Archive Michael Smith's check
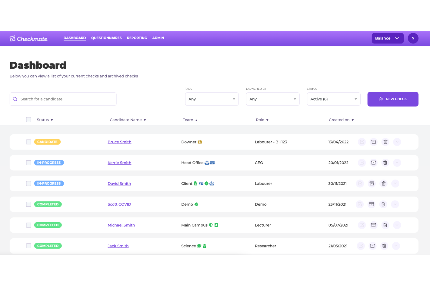The height and width of the screenshot is (286, 430). click(x=373, y=225)
